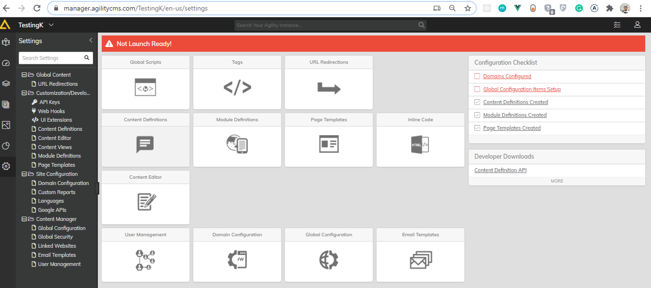Click the search magnifier in Agility instance search

pyautogui.click(x=421, y=25)
